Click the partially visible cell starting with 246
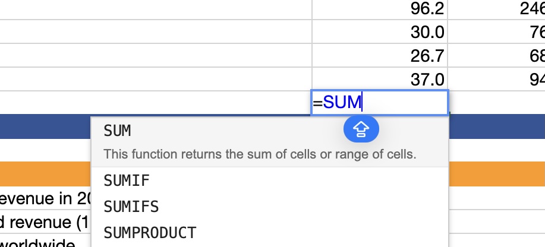Viewport: 545px width, 247px height. (x=497, y=9)
